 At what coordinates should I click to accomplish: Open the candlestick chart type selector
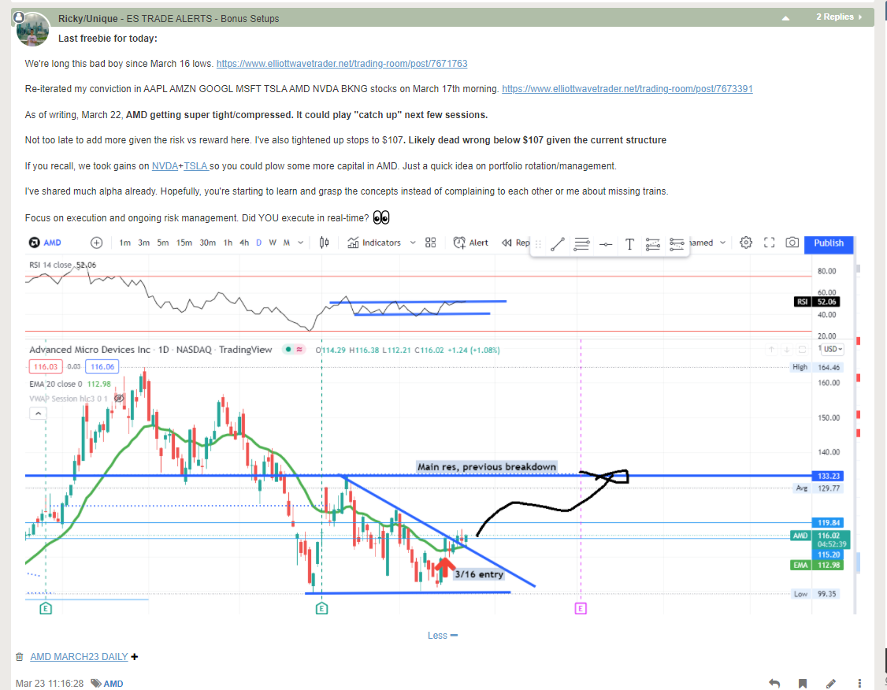(324, 243)
